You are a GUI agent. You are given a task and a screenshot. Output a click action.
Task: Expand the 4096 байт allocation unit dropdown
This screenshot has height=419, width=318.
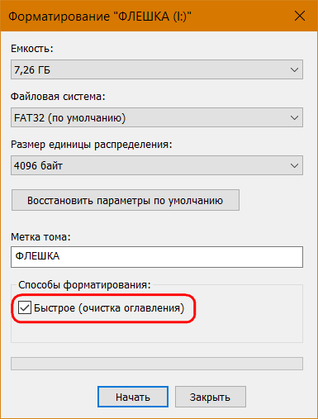(157, 165)
